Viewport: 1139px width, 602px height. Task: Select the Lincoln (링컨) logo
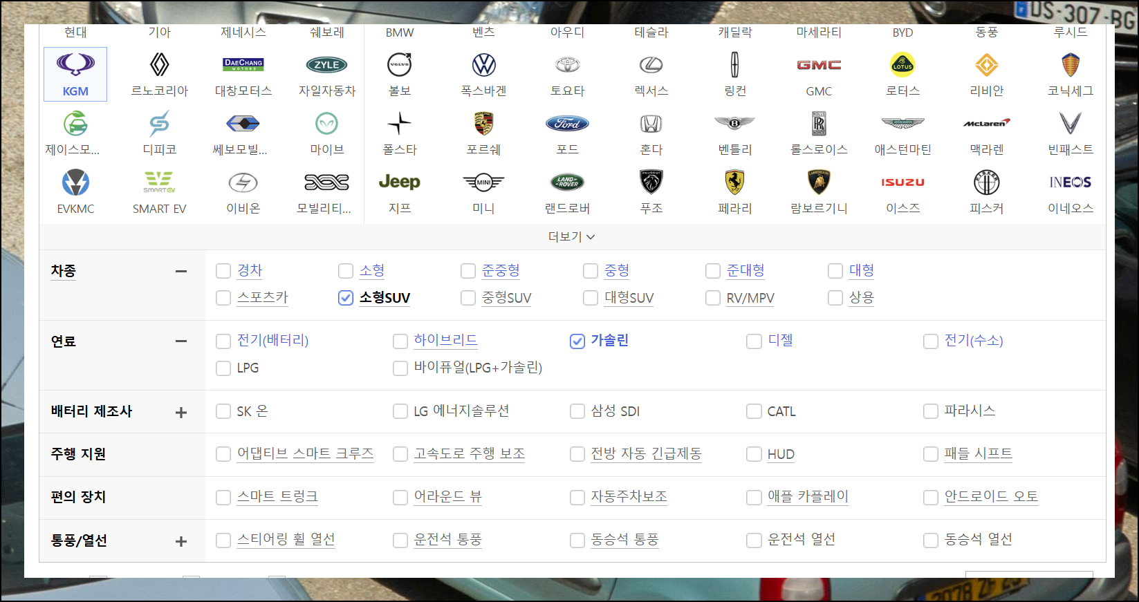coord(735,65)
